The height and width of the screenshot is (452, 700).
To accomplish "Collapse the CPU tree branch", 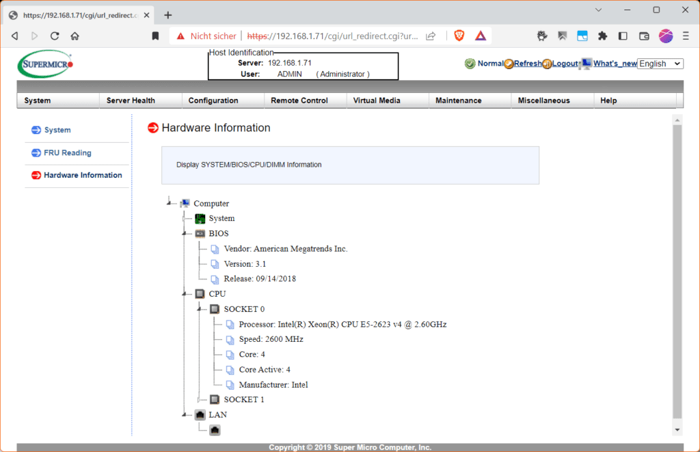I will pyautogui.click(x=184, y=294).
